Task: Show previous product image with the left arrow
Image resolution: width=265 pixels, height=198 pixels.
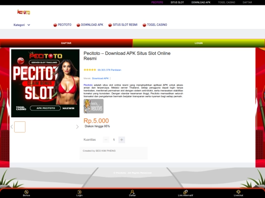Action: [12, 127]
